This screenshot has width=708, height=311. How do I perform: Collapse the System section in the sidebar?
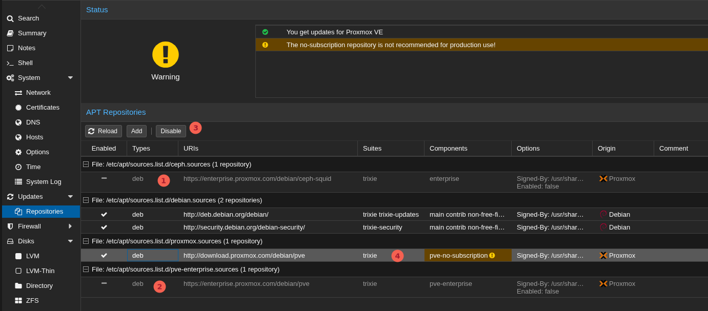71,77
